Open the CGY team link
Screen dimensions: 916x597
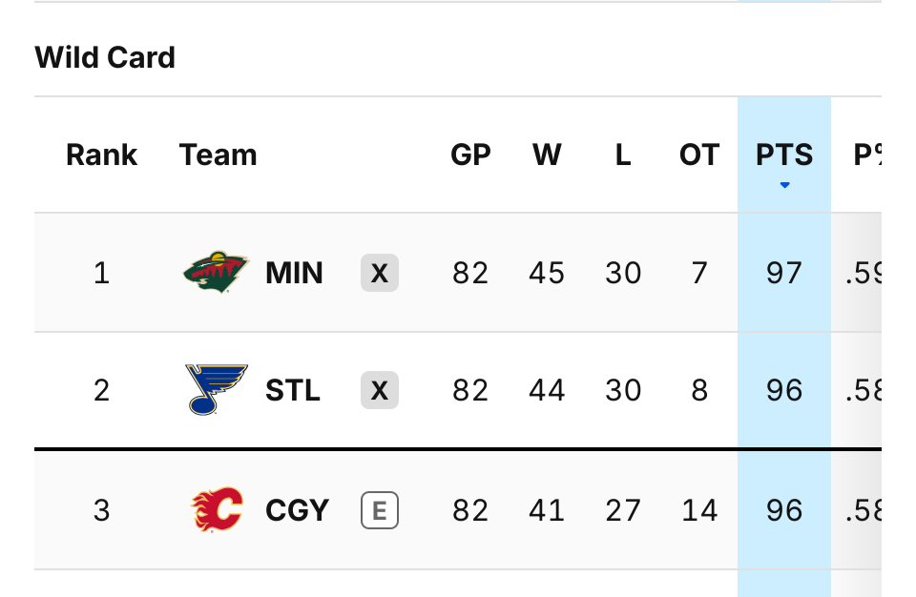298,510
